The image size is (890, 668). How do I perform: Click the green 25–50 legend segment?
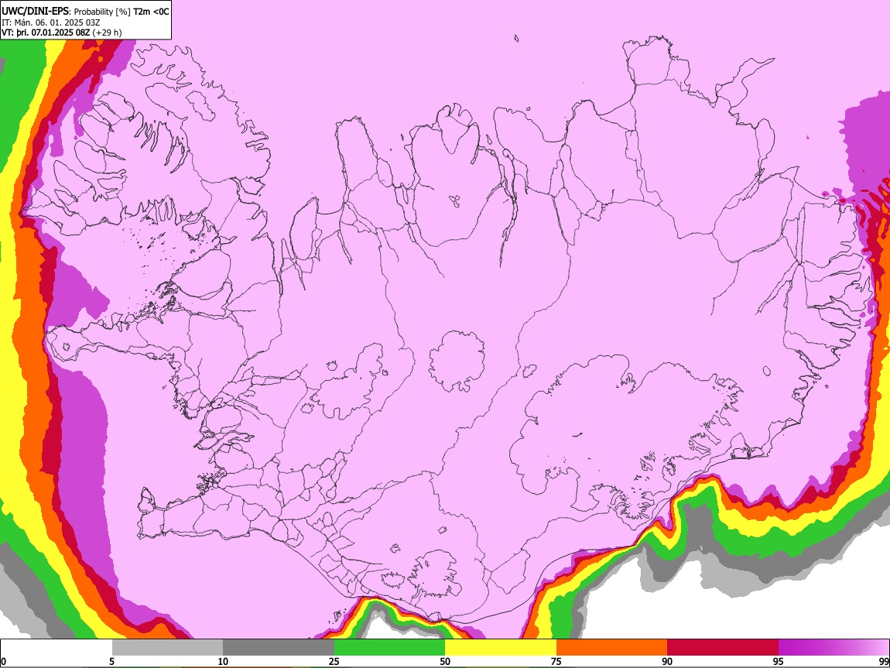pyautogui.click(x=389, y=648)
